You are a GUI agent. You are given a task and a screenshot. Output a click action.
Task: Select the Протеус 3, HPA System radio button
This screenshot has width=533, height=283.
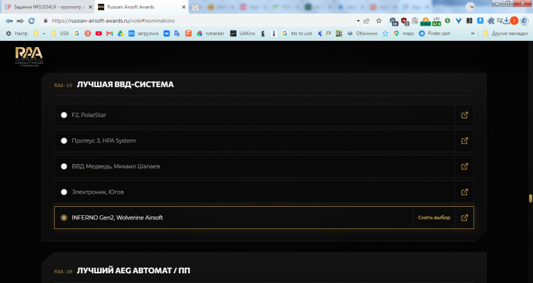point(64,140)
